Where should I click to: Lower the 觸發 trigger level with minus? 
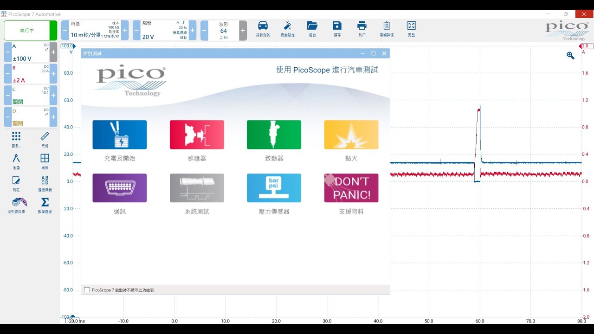coord(136,30)
